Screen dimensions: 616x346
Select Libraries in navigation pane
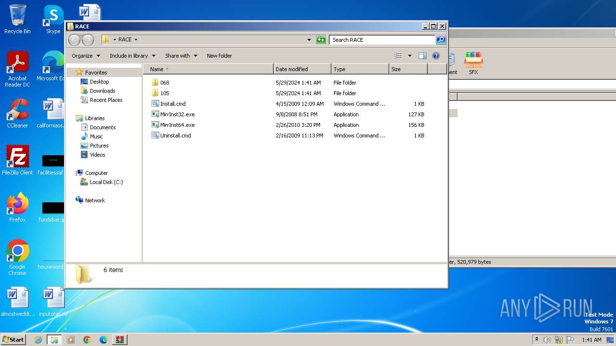click(x=95, y=118)
